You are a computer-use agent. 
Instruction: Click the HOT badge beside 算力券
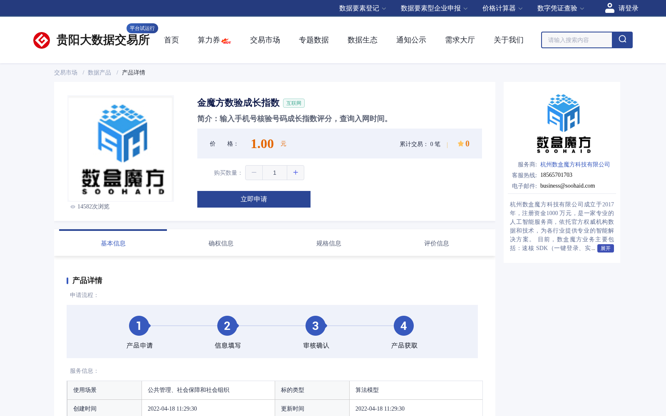coord(226,41)
